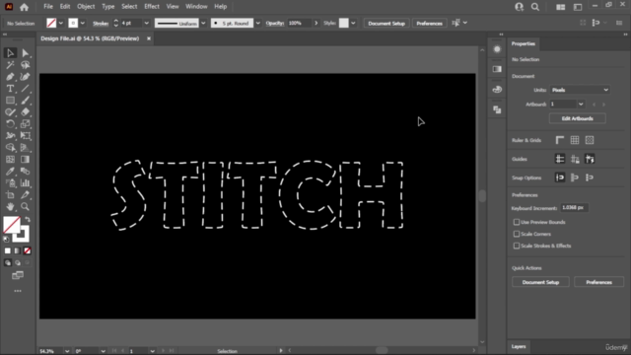631x355 pixels.
Task: Select the Rotate tool
Action: [10, 124]
